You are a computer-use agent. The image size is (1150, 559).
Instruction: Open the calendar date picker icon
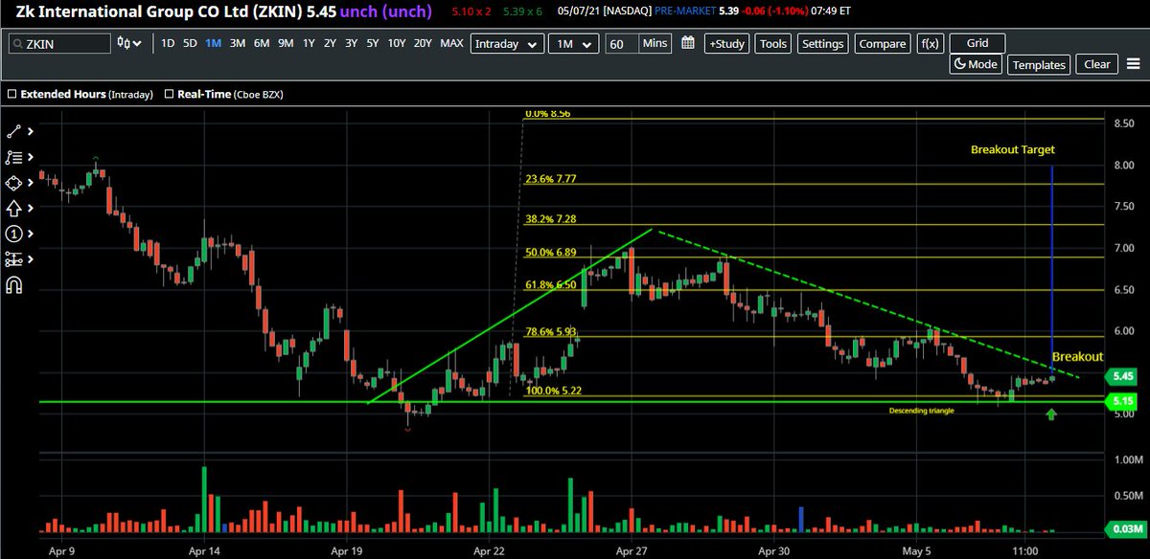(x=687, y=43)
